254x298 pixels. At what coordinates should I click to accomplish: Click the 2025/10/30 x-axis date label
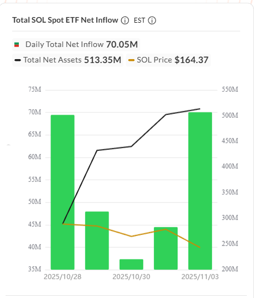(131, 276)
